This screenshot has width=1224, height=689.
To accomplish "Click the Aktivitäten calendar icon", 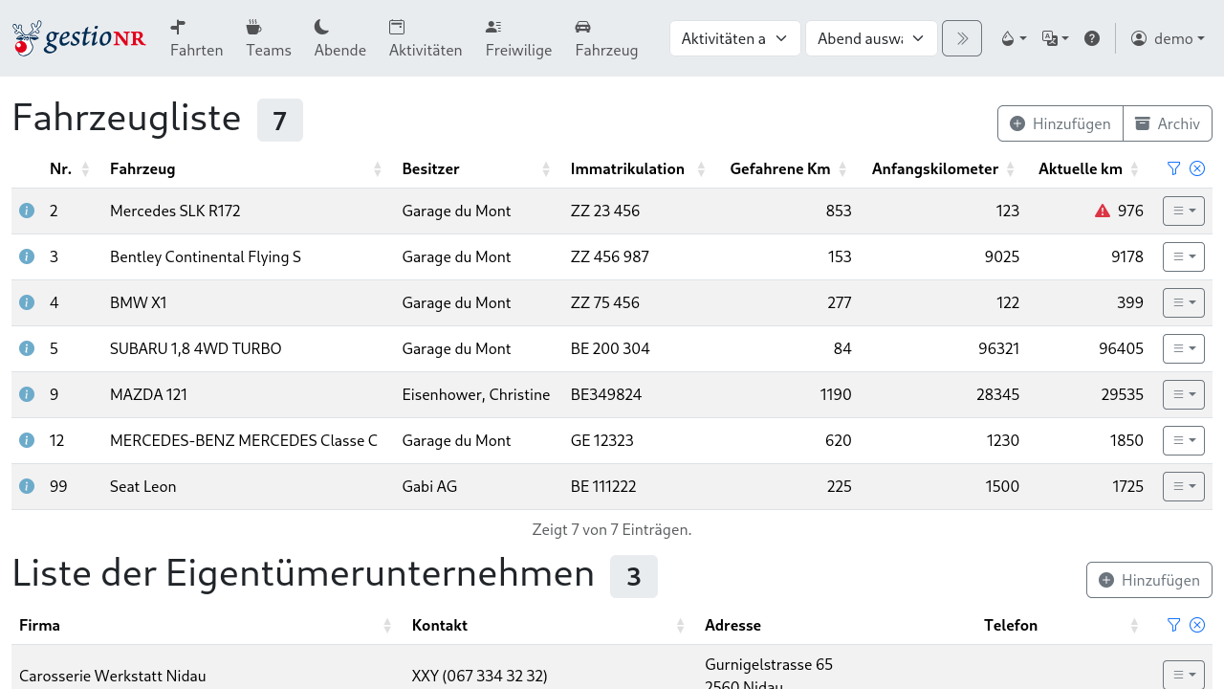I will [x=397, y=25].
